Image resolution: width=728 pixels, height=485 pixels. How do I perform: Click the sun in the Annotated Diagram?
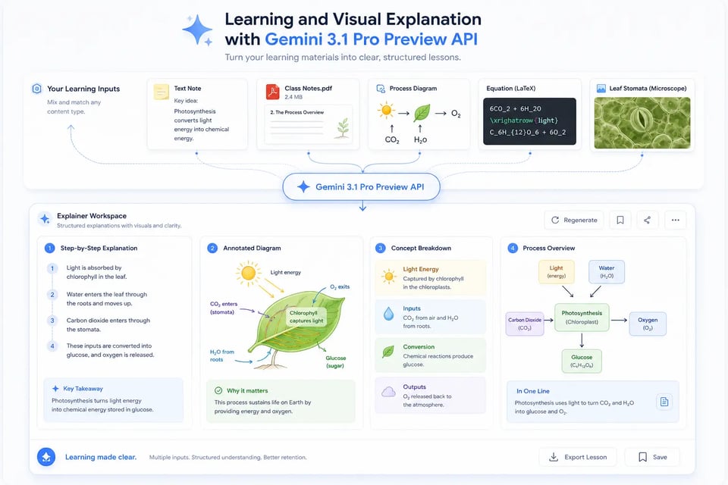(249, 273)
